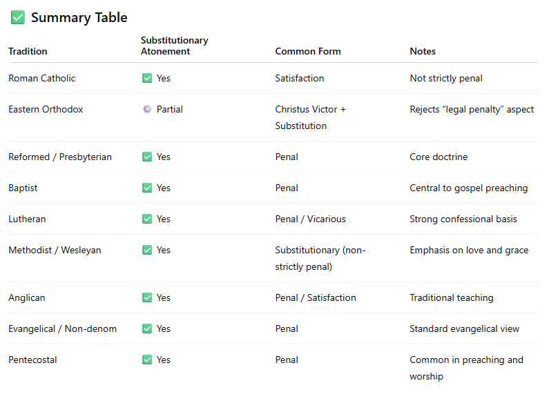Click the green check in Anglican row
The height and width of the screenshot is (412, 549).
pos(147,297)
